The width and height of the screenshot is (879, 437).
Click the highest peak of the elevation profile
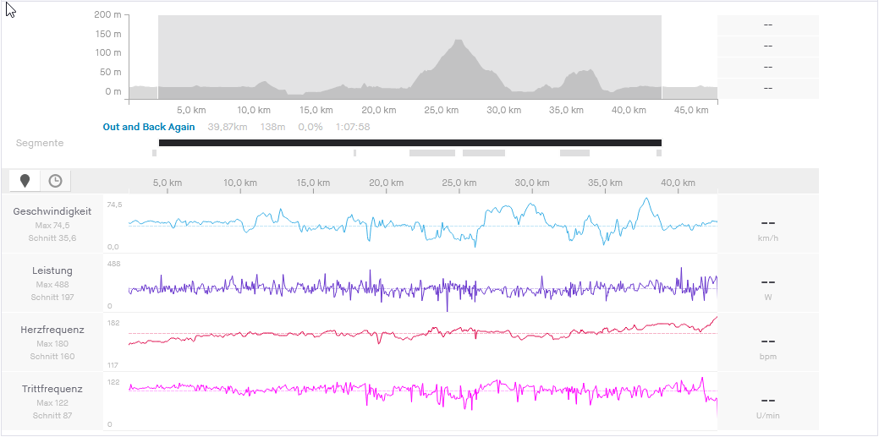point(459,42)
